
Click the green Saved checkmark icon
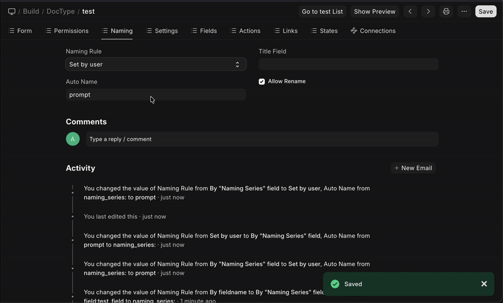[335, 284]
